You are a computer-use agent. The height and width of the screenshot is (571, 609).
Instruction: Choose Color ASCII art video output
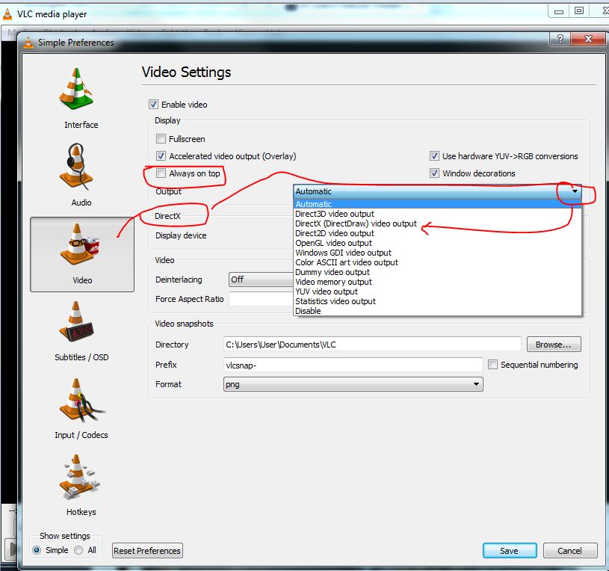click(x=437, y=262)
